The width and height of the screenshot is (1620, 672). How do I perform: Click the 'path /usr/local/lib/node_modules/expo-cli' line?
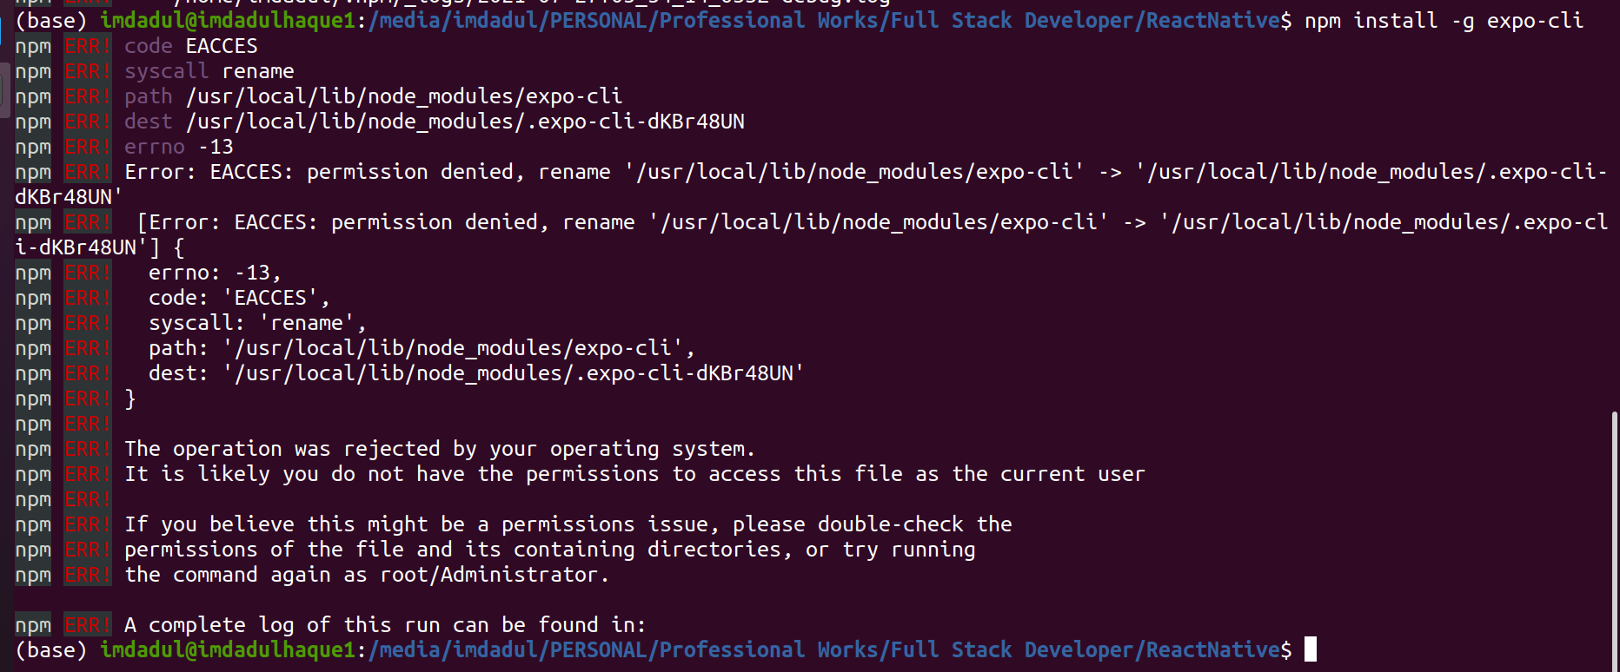[374, 96]
